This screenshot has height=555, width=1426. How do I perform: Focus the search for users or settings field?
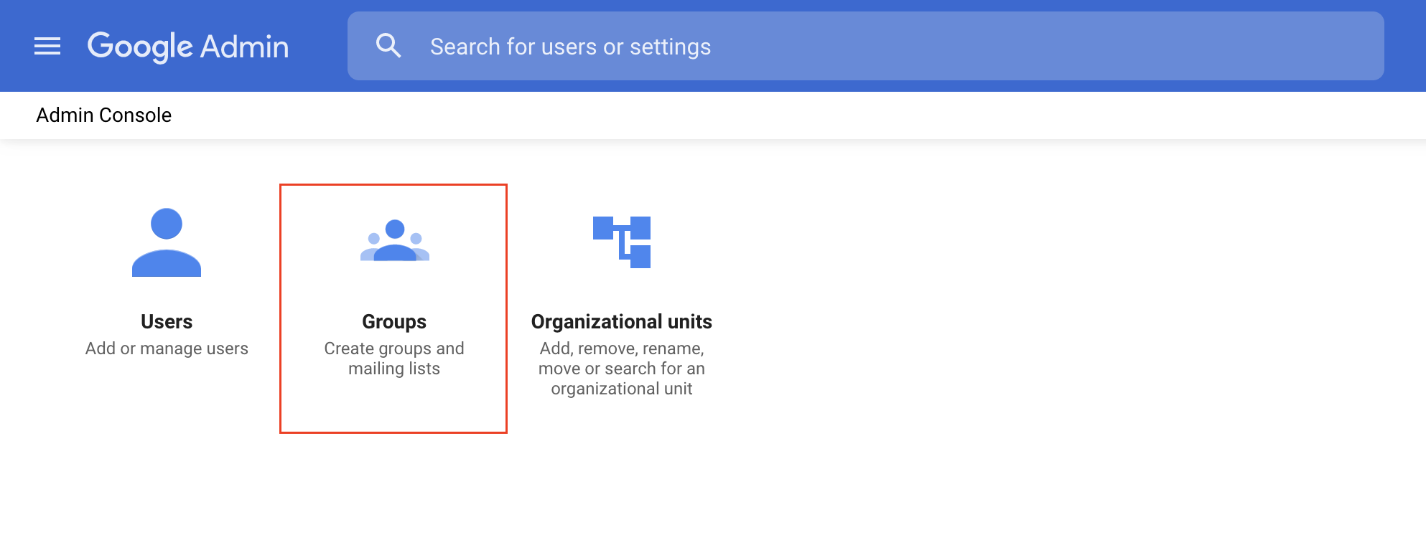tap(865, 46)
